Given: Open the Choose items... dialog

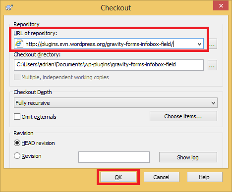Looking at the screenshot, I should (183, 116).
